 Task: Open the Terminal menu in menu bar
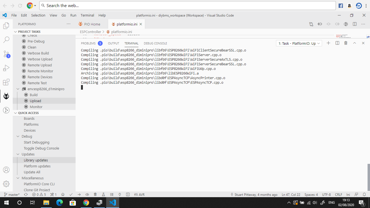(x=87, y=15)
